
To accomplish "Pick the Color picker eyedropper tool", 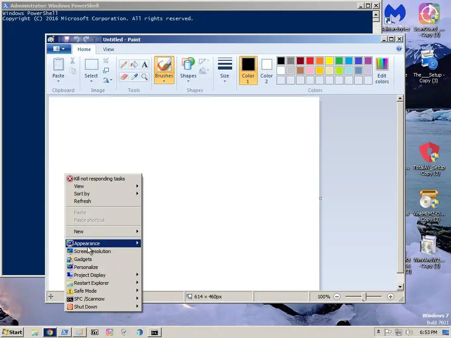I will (134, 77).
